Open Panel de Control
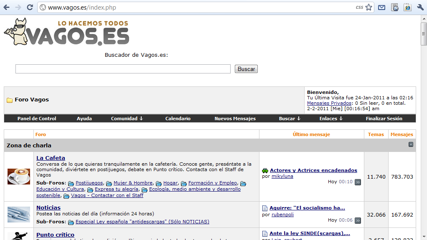Image resolution: width=427 pixels, height=240 pixels. pos(37,119)
